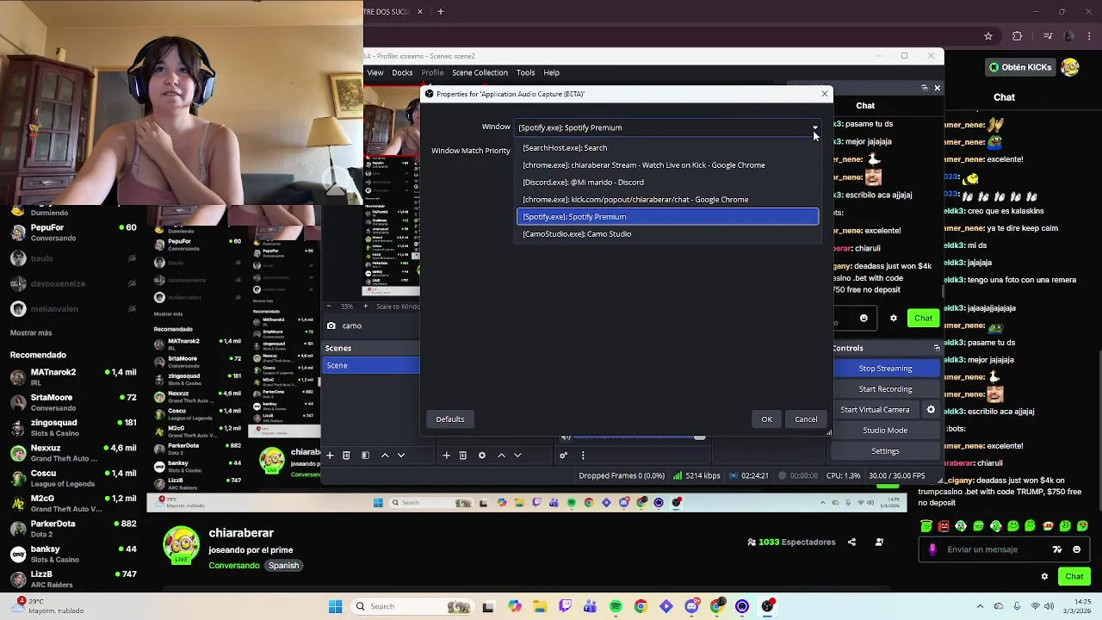Select '[SearchHost.exe]: Search' from Window list
Screen dimensions: 1102x620
(x=667, y=148)
